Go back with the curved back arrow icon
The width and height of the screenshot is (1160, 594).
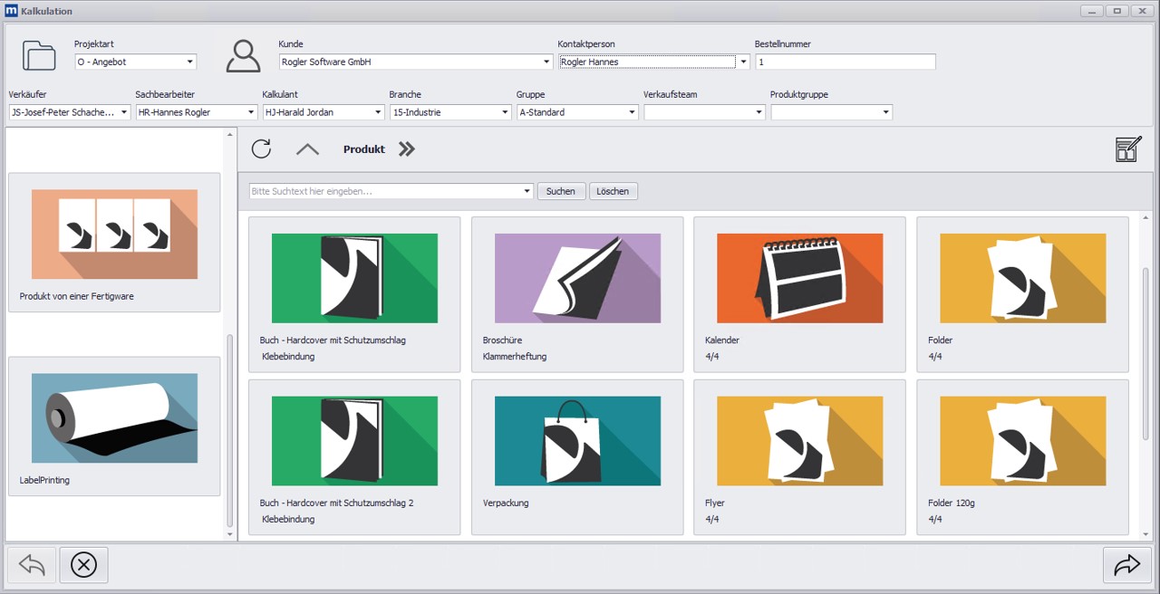point(32,564)
